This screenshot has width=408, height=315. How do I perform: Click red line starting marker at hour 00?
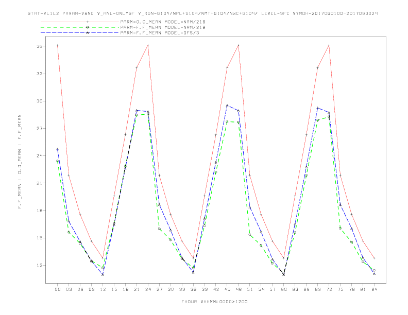[x=58, y=45]
